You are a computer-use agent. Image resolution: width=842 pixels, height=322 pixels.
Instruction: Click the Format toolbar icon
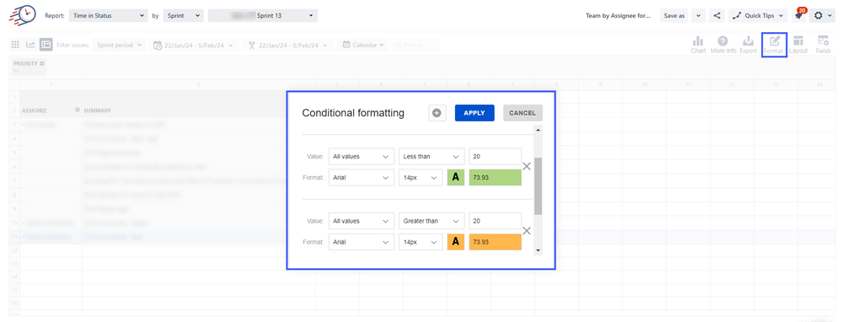click(775, 45)
